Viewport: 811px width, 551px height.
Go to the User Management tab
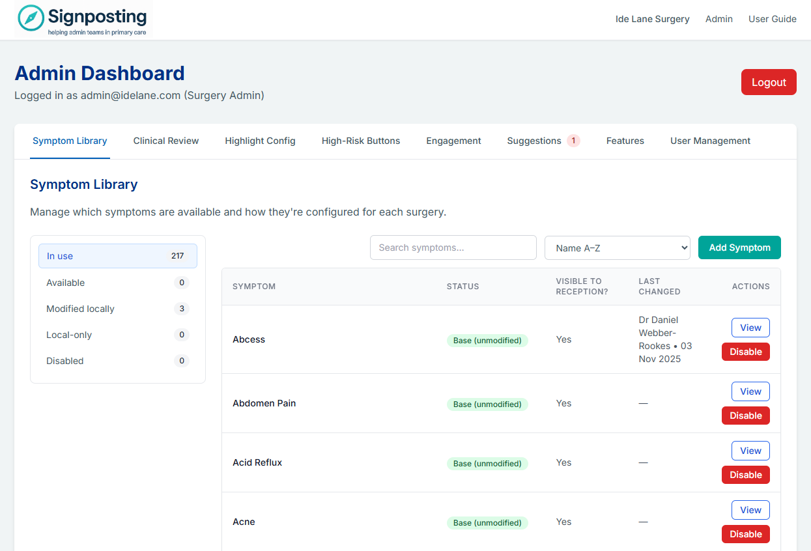(710, 141)
